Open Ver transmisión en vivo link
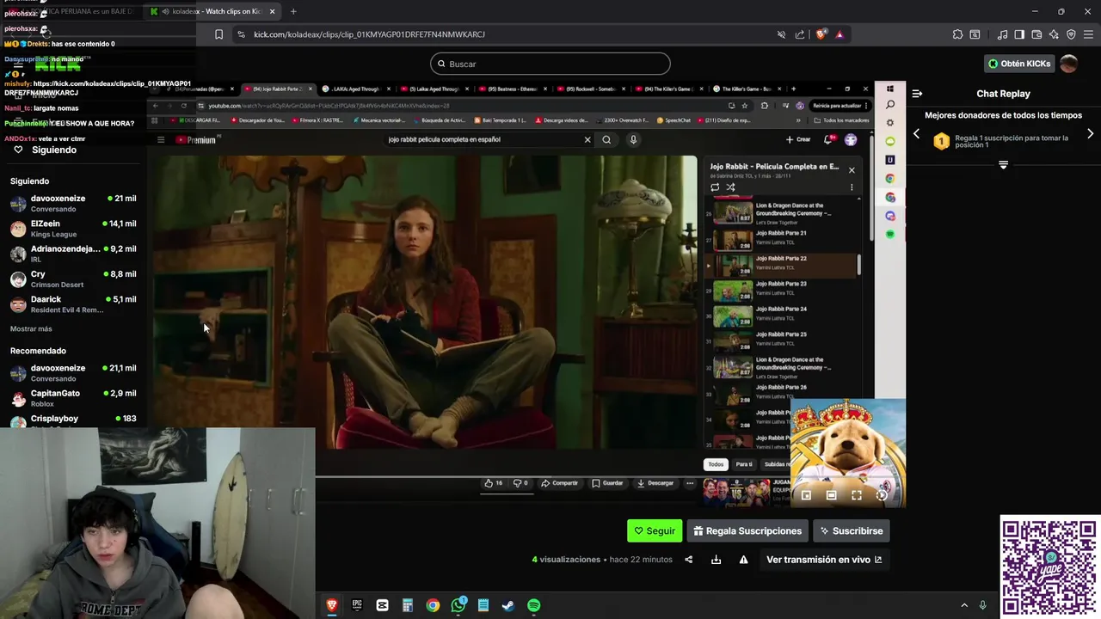 (x=824, y=560)
